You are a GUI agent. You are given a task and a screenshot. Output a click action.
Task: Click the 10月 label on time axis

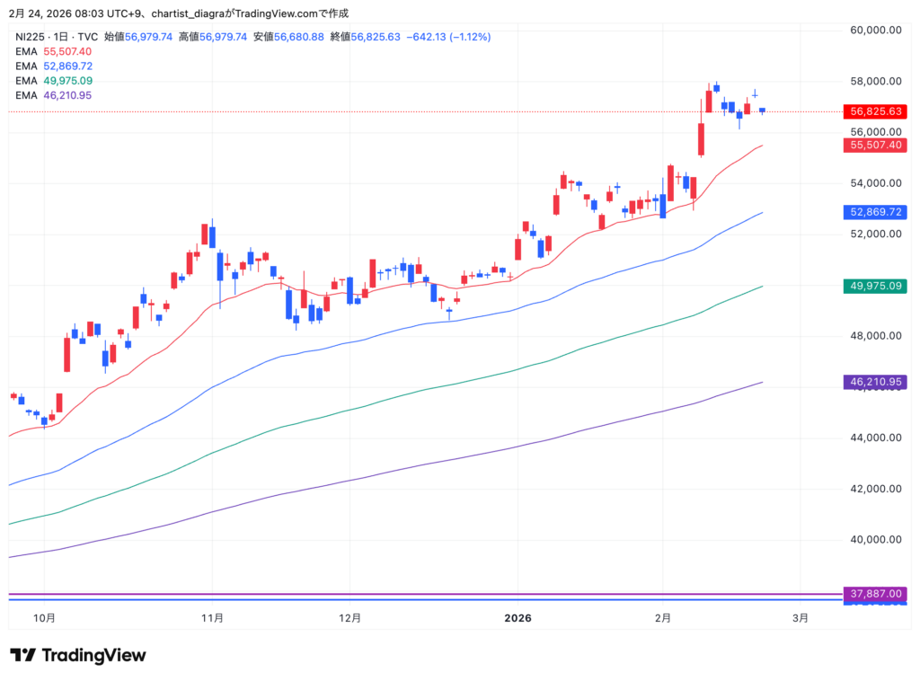(44, 618)
